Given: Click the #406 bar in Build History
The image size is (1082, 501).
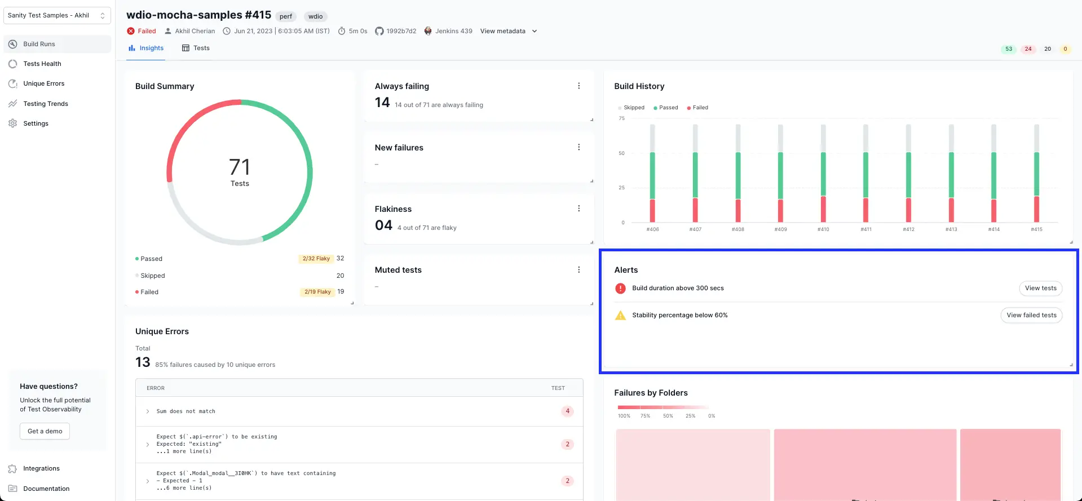Looking at the screenshot, I should [x=652, y=173].
